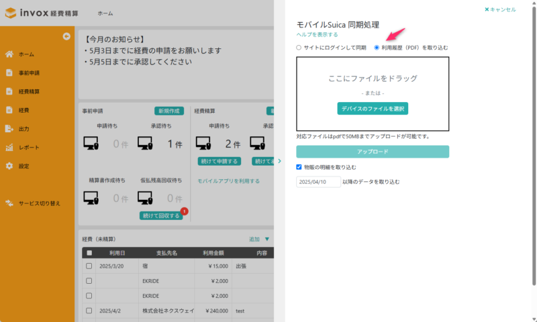Screen dimensions: 537x322
Task: Click the vertical scrollbar on the right
Action: tap(534, 146)
